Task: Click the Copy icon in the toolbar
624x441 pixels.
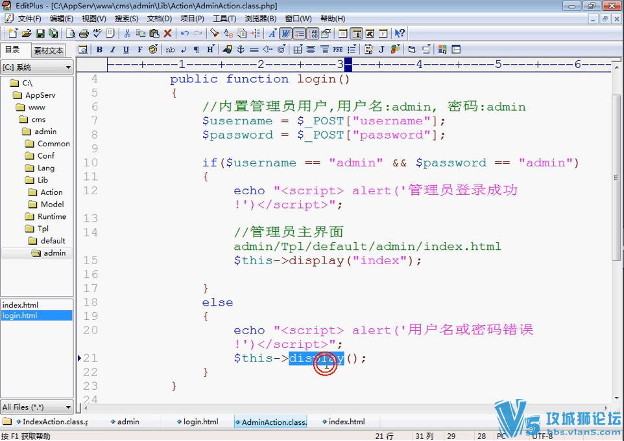Action: pyautogui.click(x=141, y=34)
